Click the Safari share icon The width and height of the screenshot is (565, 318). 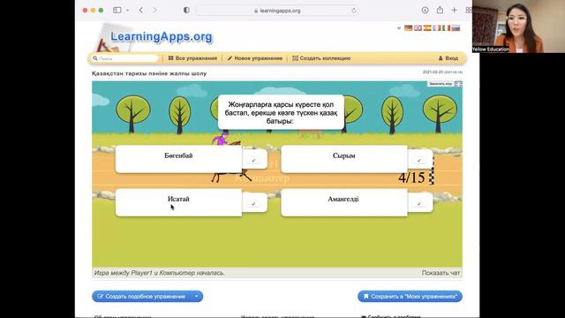pyautogui.click(x=440, y=10)
